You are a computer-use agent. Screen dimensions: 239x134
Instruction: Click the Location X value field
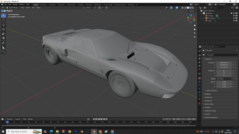click(x=224, y=63)
